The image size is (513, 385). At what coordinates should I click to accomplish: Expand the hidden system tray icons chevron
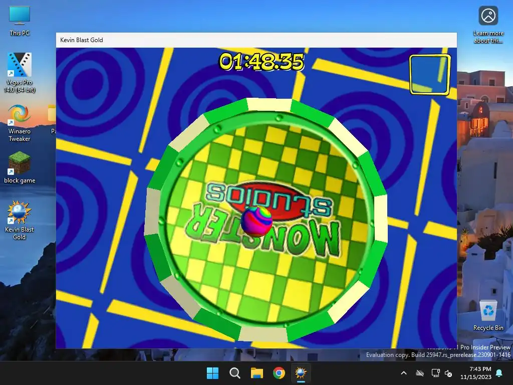pos(404,373)
